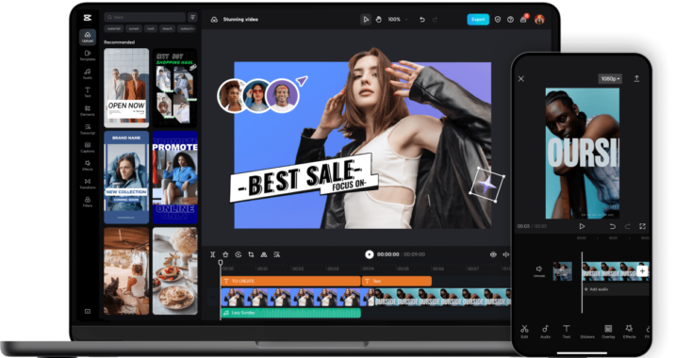Open the phone Text tool
Image resolution: width=675 pixels, height=358 pixels.
[x=566, y=332]
